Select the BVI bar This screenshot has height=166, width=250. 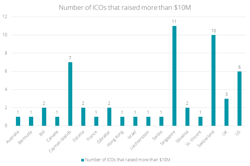(x=44, y=117)
